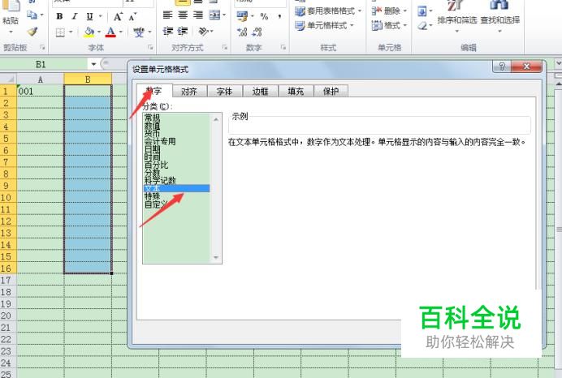Decrease decimal places icon
This screenshot has height=378, width=562.
(x=257, y=32)
